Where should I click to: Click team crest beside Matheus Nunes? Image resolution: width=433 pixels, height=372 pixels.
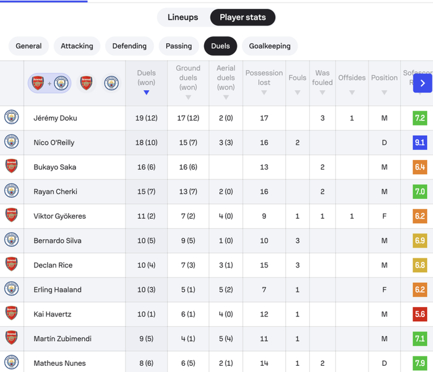click(x=12, y=362)
